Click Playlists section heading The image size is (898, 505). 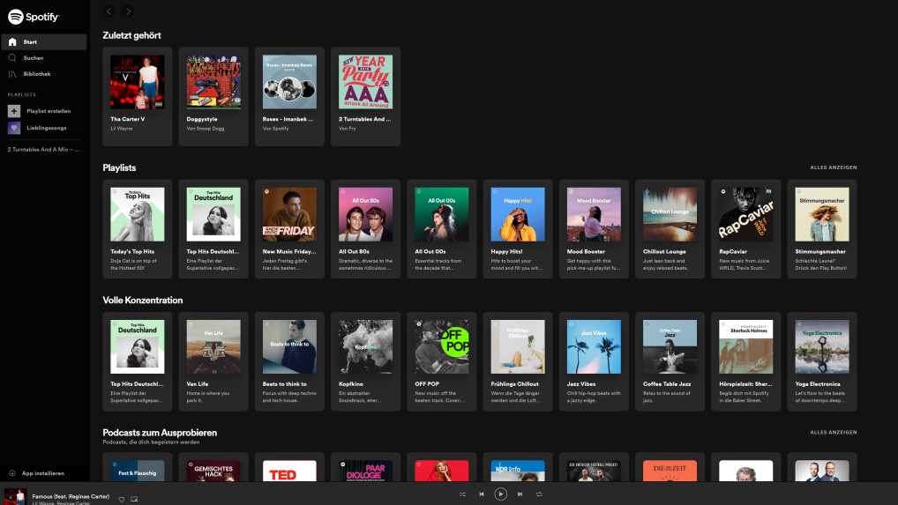click(119, 167)
